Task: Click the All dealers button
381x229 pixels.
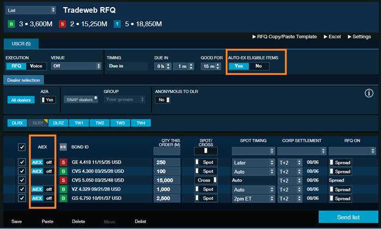Action: point(21,100)
